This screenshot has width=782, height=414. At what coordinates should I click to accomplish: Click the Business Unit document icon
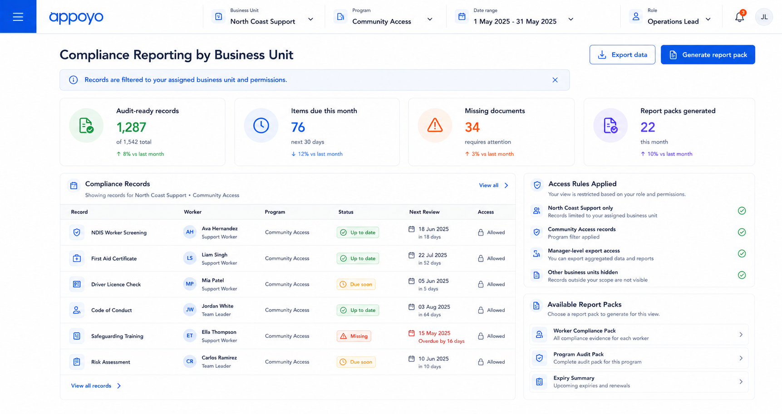[x=218, y=17]
